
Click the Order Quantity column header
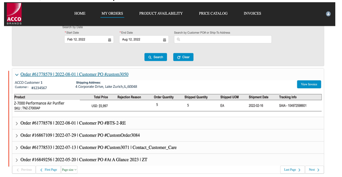coord(163,97)
